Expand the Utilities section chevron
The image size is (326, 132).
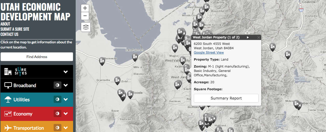pyautogui.click(x=66, y=100)
